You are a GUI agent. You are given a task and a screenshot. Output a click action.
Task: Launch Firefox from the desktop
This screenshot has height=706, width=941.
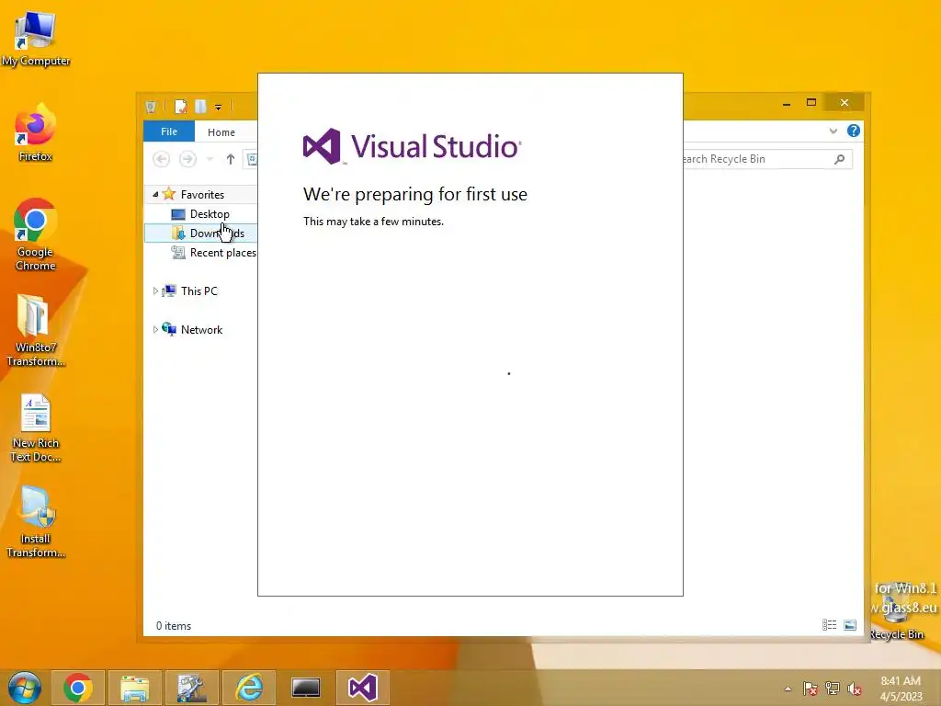pyautogui.click(x=36, y=133)
